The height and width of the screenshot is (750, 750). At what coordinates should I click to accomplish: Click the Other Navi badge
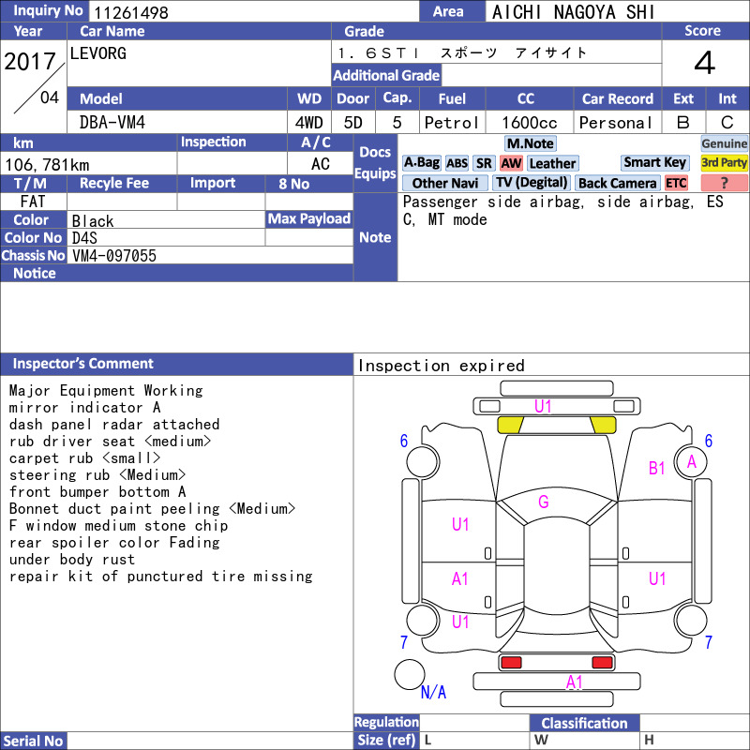pos(444,183)
